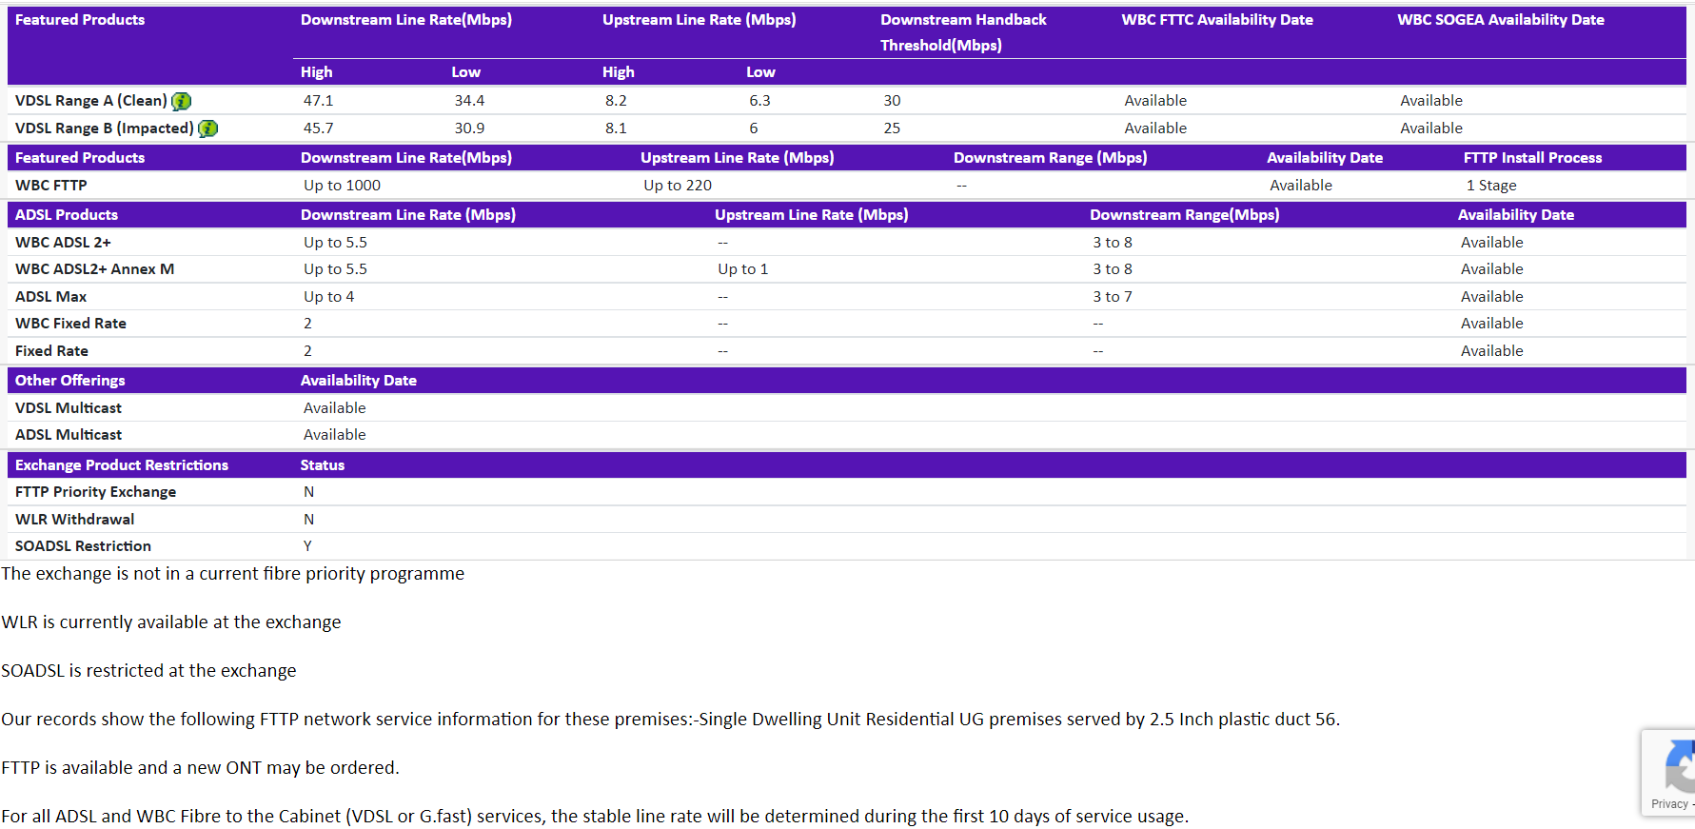
Task: Click the WLR Withdrawal row label
Action: click(74, 520)
